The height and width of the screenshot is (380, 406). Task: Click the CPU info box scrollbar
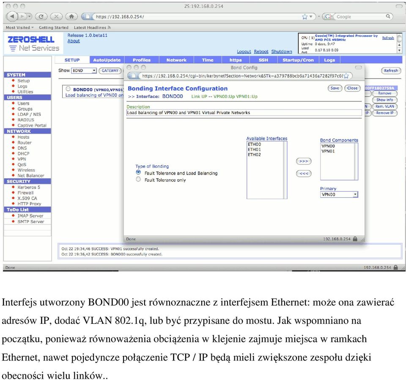[x=399, y=44]
